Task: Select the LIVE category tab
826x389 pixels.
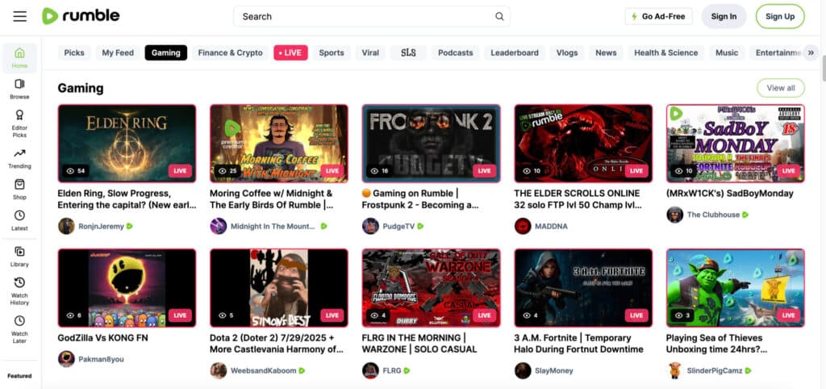Action: [290, 52]
